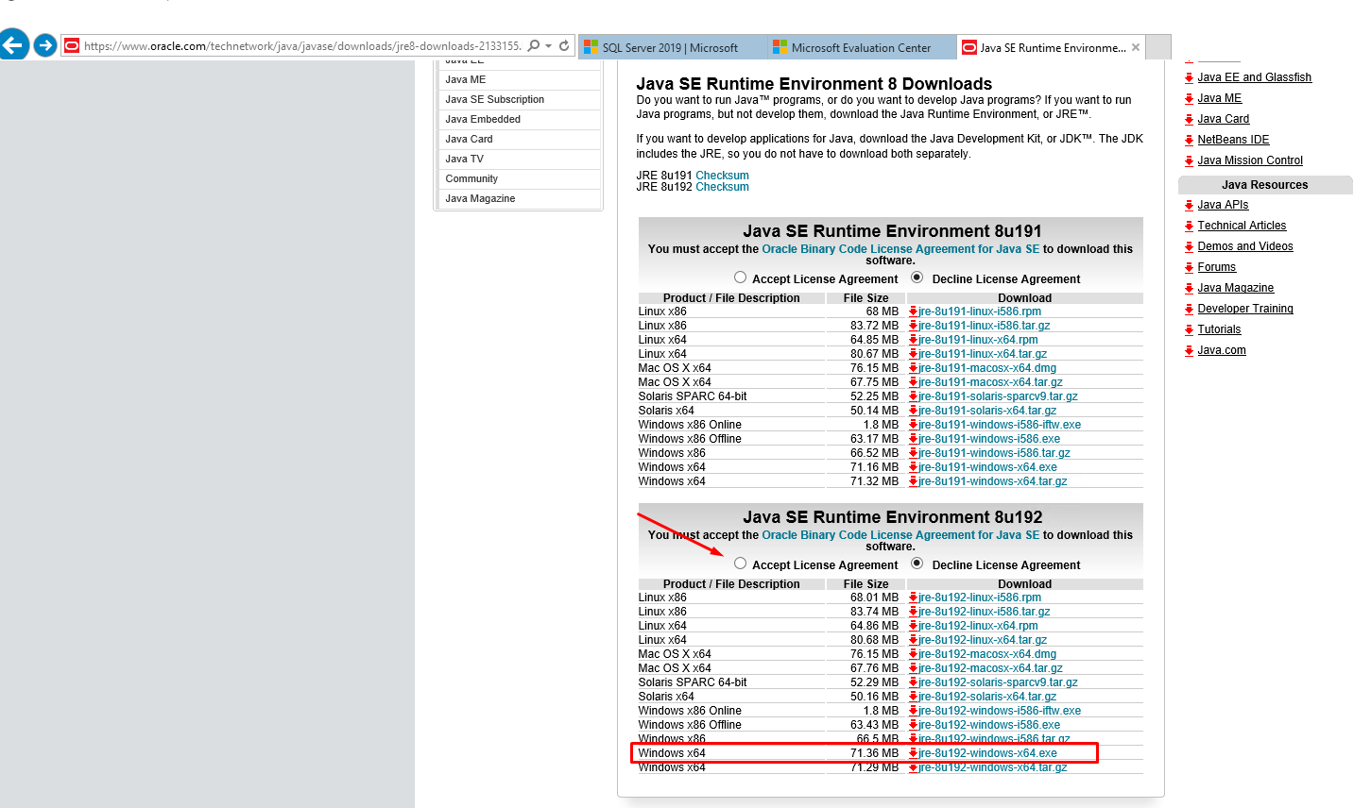Click download arrow icon beside jre-8u191-macosx-x64.dmg
Screen dimensions: 1371x808
pyautogui.click(x=913, y=368)
